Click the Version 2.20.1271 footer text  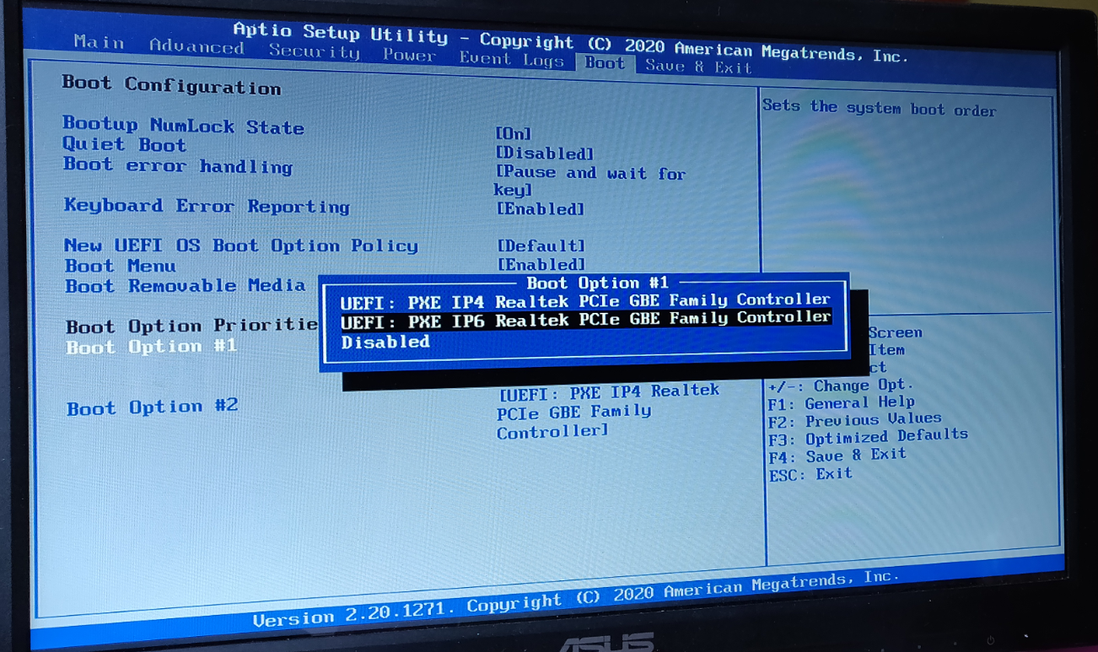pos(574,601)
